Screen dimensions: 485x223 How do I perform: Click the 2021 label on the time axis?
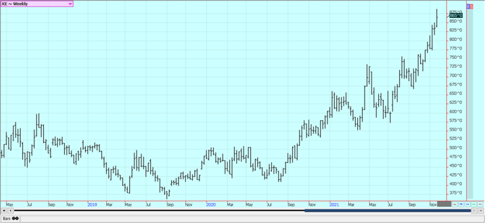(334, 205)
